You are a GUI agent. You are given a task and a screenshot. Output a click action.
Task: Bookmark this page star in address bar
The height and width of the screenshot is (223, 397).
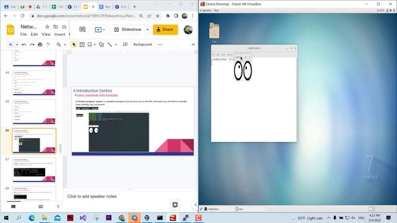(158, 15)
